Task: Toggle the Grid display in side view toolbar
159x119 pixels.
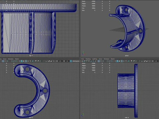Action: pyautogui.click(x=99, y=61)
